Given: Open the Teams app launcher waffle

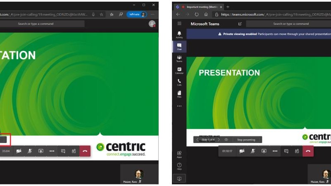Looking at the screenshot, I should pos(179,24).
